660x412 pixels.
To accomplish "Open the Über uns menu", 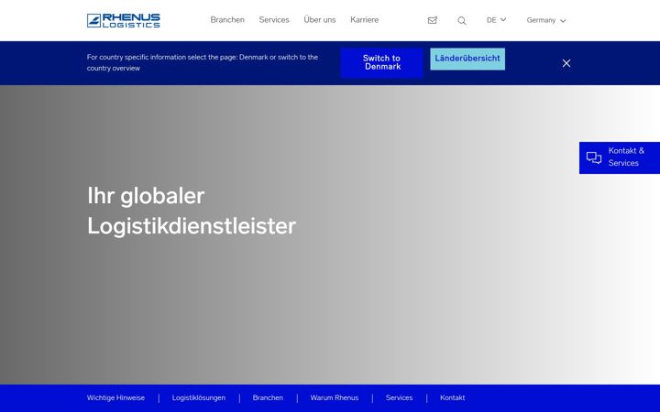I will [x=320, y=20].
